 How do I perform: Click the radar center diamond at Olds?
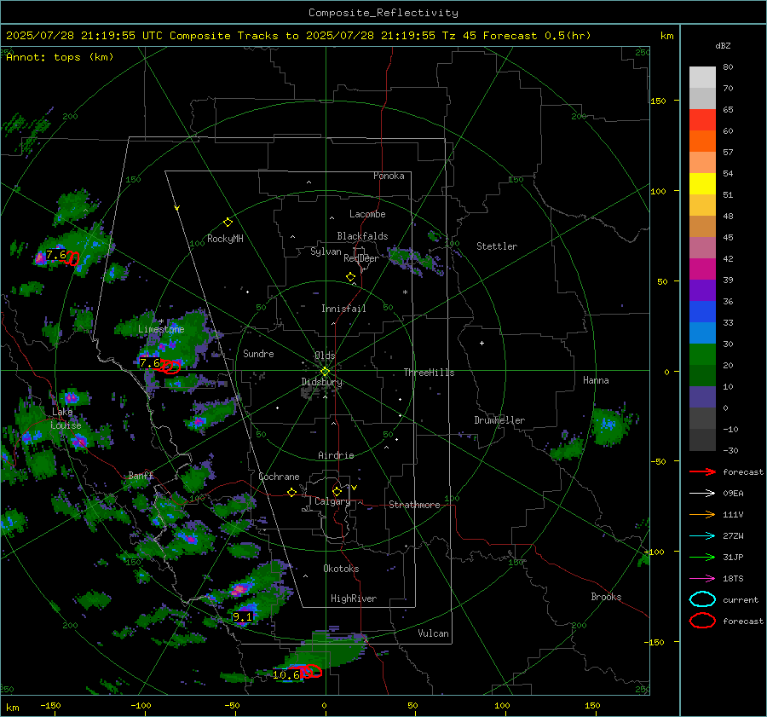pyautogui.click(x=325, y=372)
